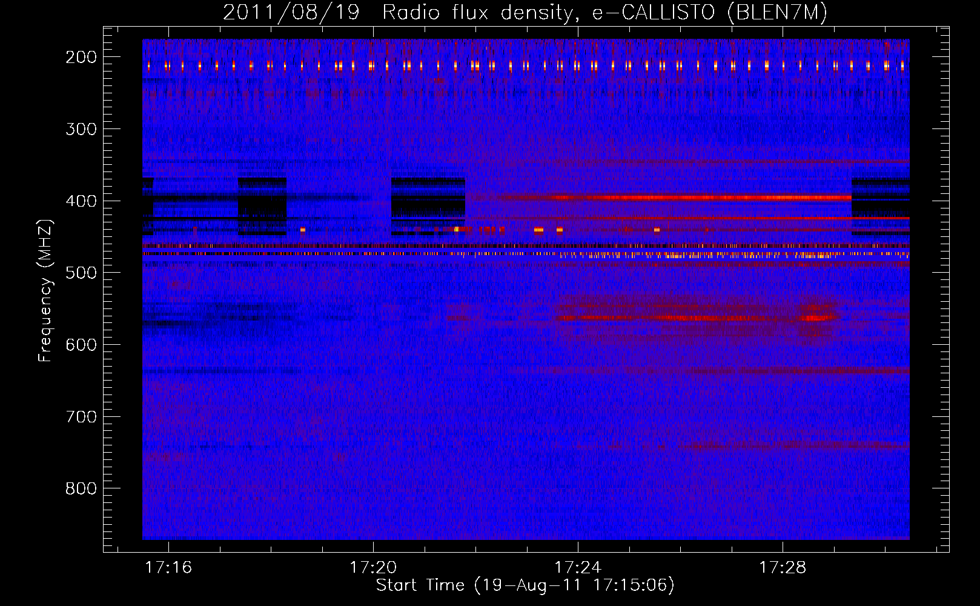Click the 17:28 time tick label

coord(783,567)
